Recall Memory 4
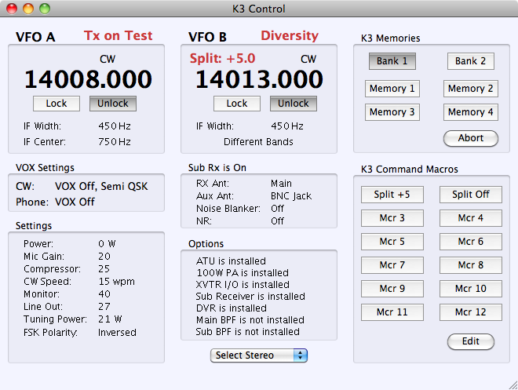 [471, 112]
